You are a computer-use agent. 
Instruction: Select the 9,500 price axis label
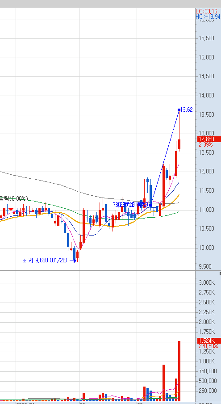[206, 267]
